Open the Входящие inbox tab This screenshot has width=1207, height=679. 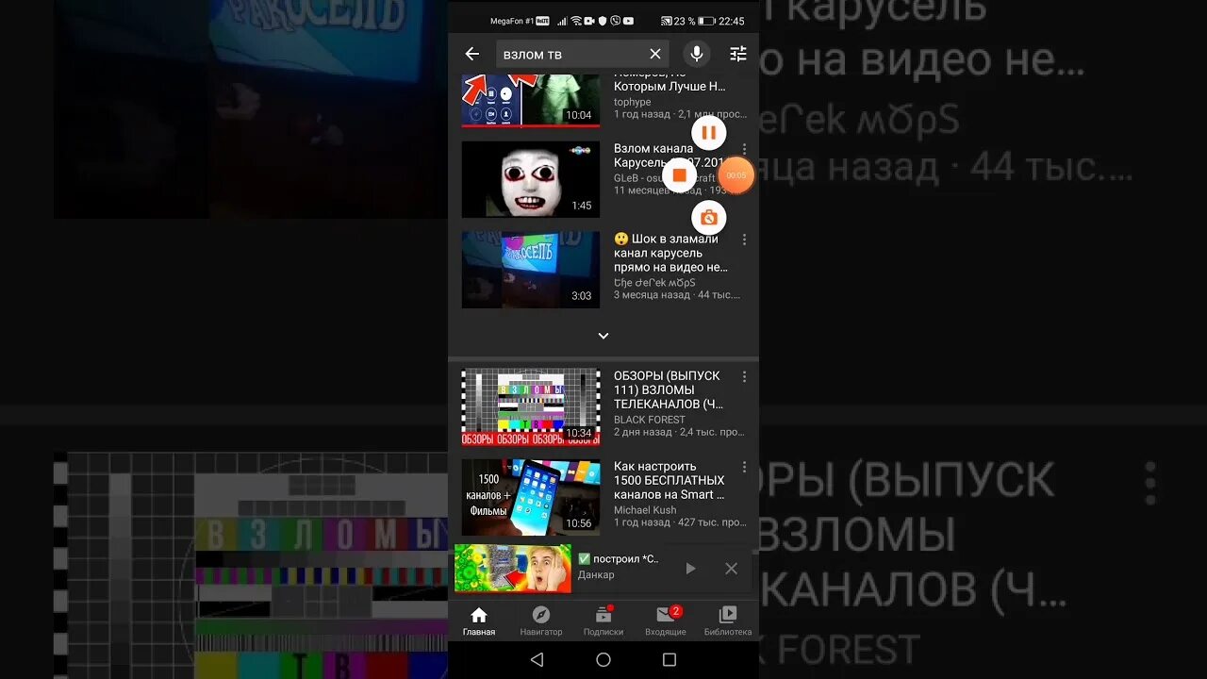[x=666, y=621]
